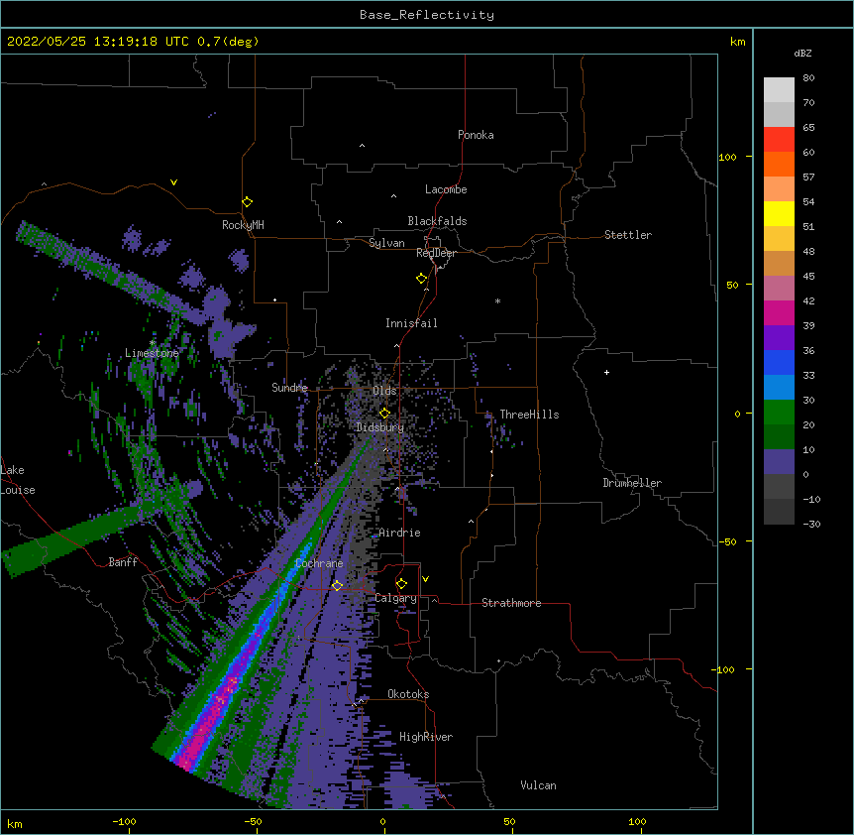
Task: Click the yellow diamond marker below Olds
Action: tap(384, 413)
